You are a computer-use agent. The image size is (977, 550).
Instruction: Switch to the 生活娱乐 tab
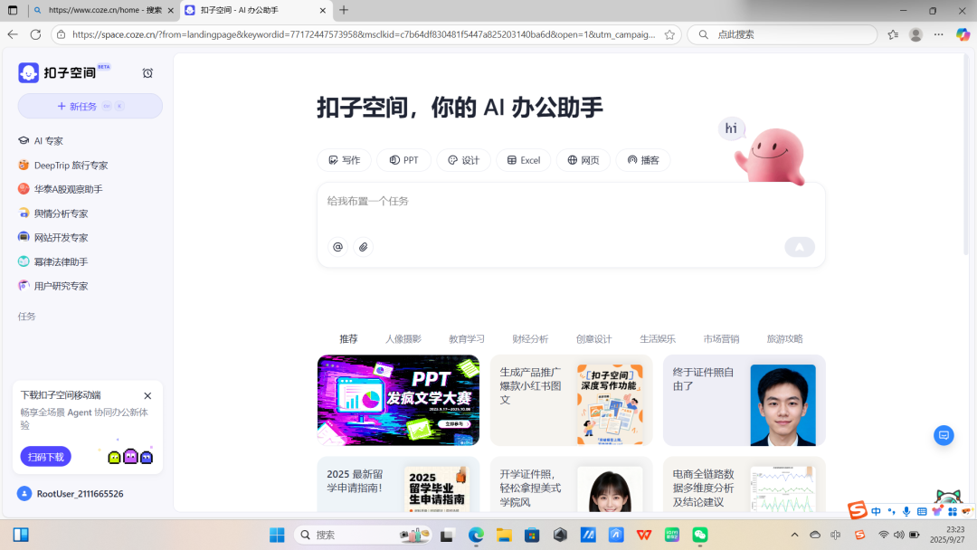tap(658, 339)
